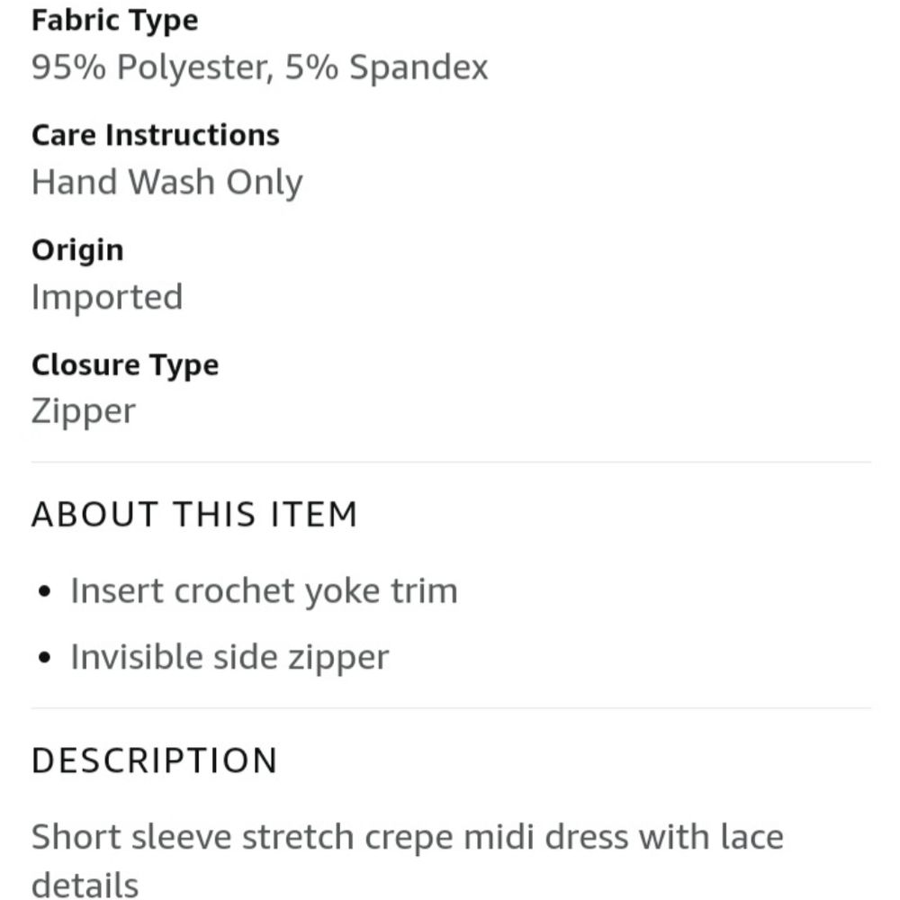This screenshot has width=900, height=900.
Task: Select the Imported value text
Action: (x=107, y=297)
